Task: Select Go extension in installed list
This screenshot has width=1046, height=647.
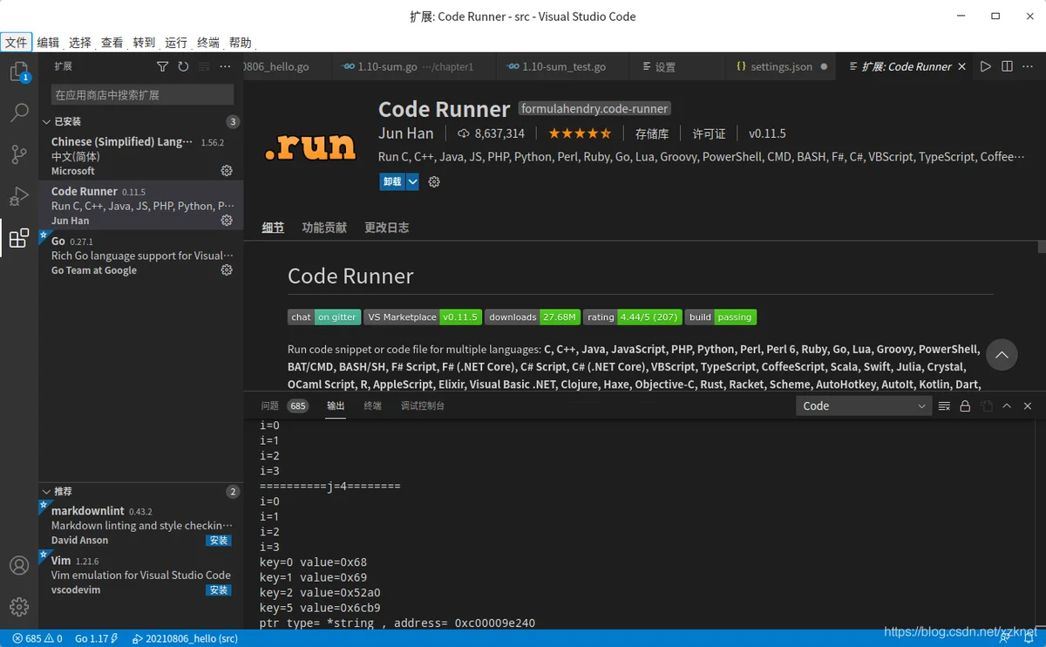Action: pyautogui.click(x=141, y=255)
